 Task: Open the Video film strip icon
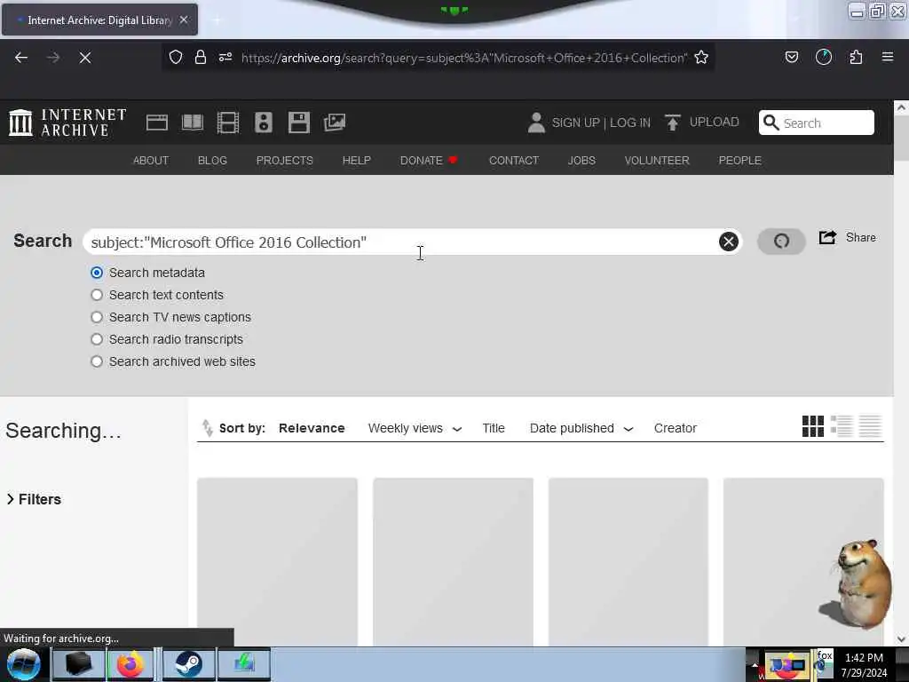click(x=228, y=123)
